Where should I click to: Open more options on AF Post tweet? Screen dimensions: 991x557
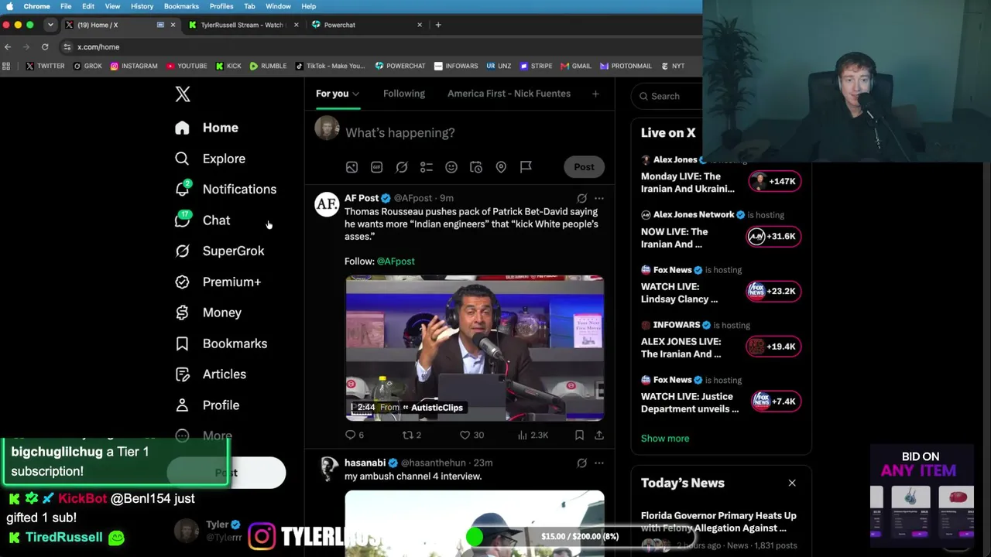tap(599, 199)
